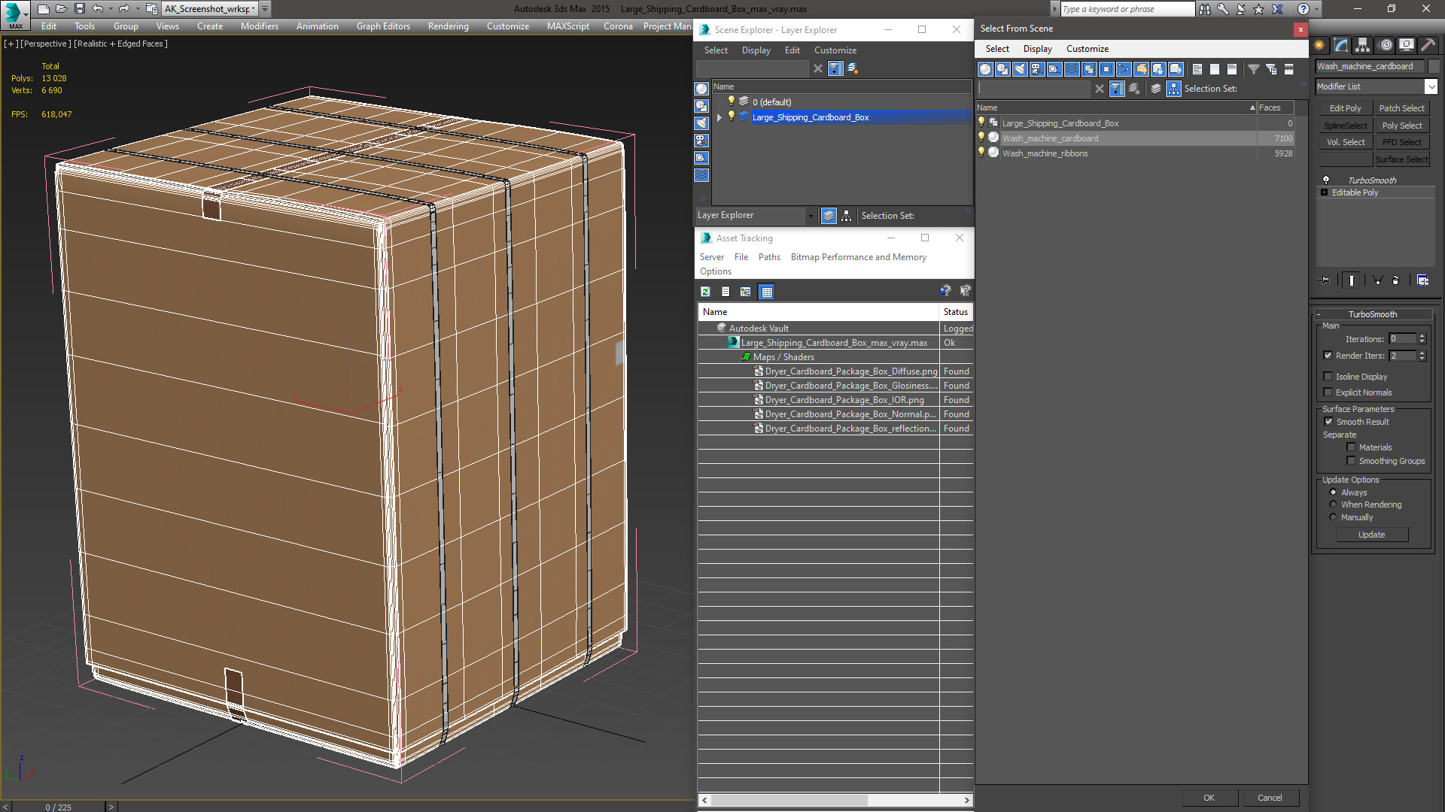Click Configure Modifier Sets icon

click(1422, 280)
